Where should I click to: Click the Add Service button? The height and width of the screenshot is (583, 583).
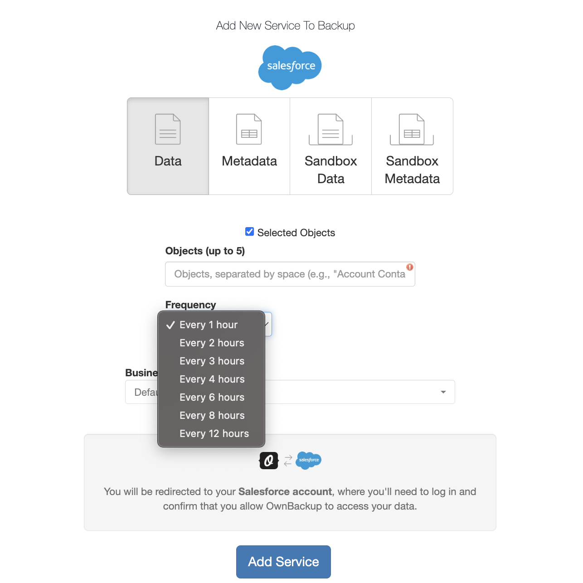[x=283, y=562]
